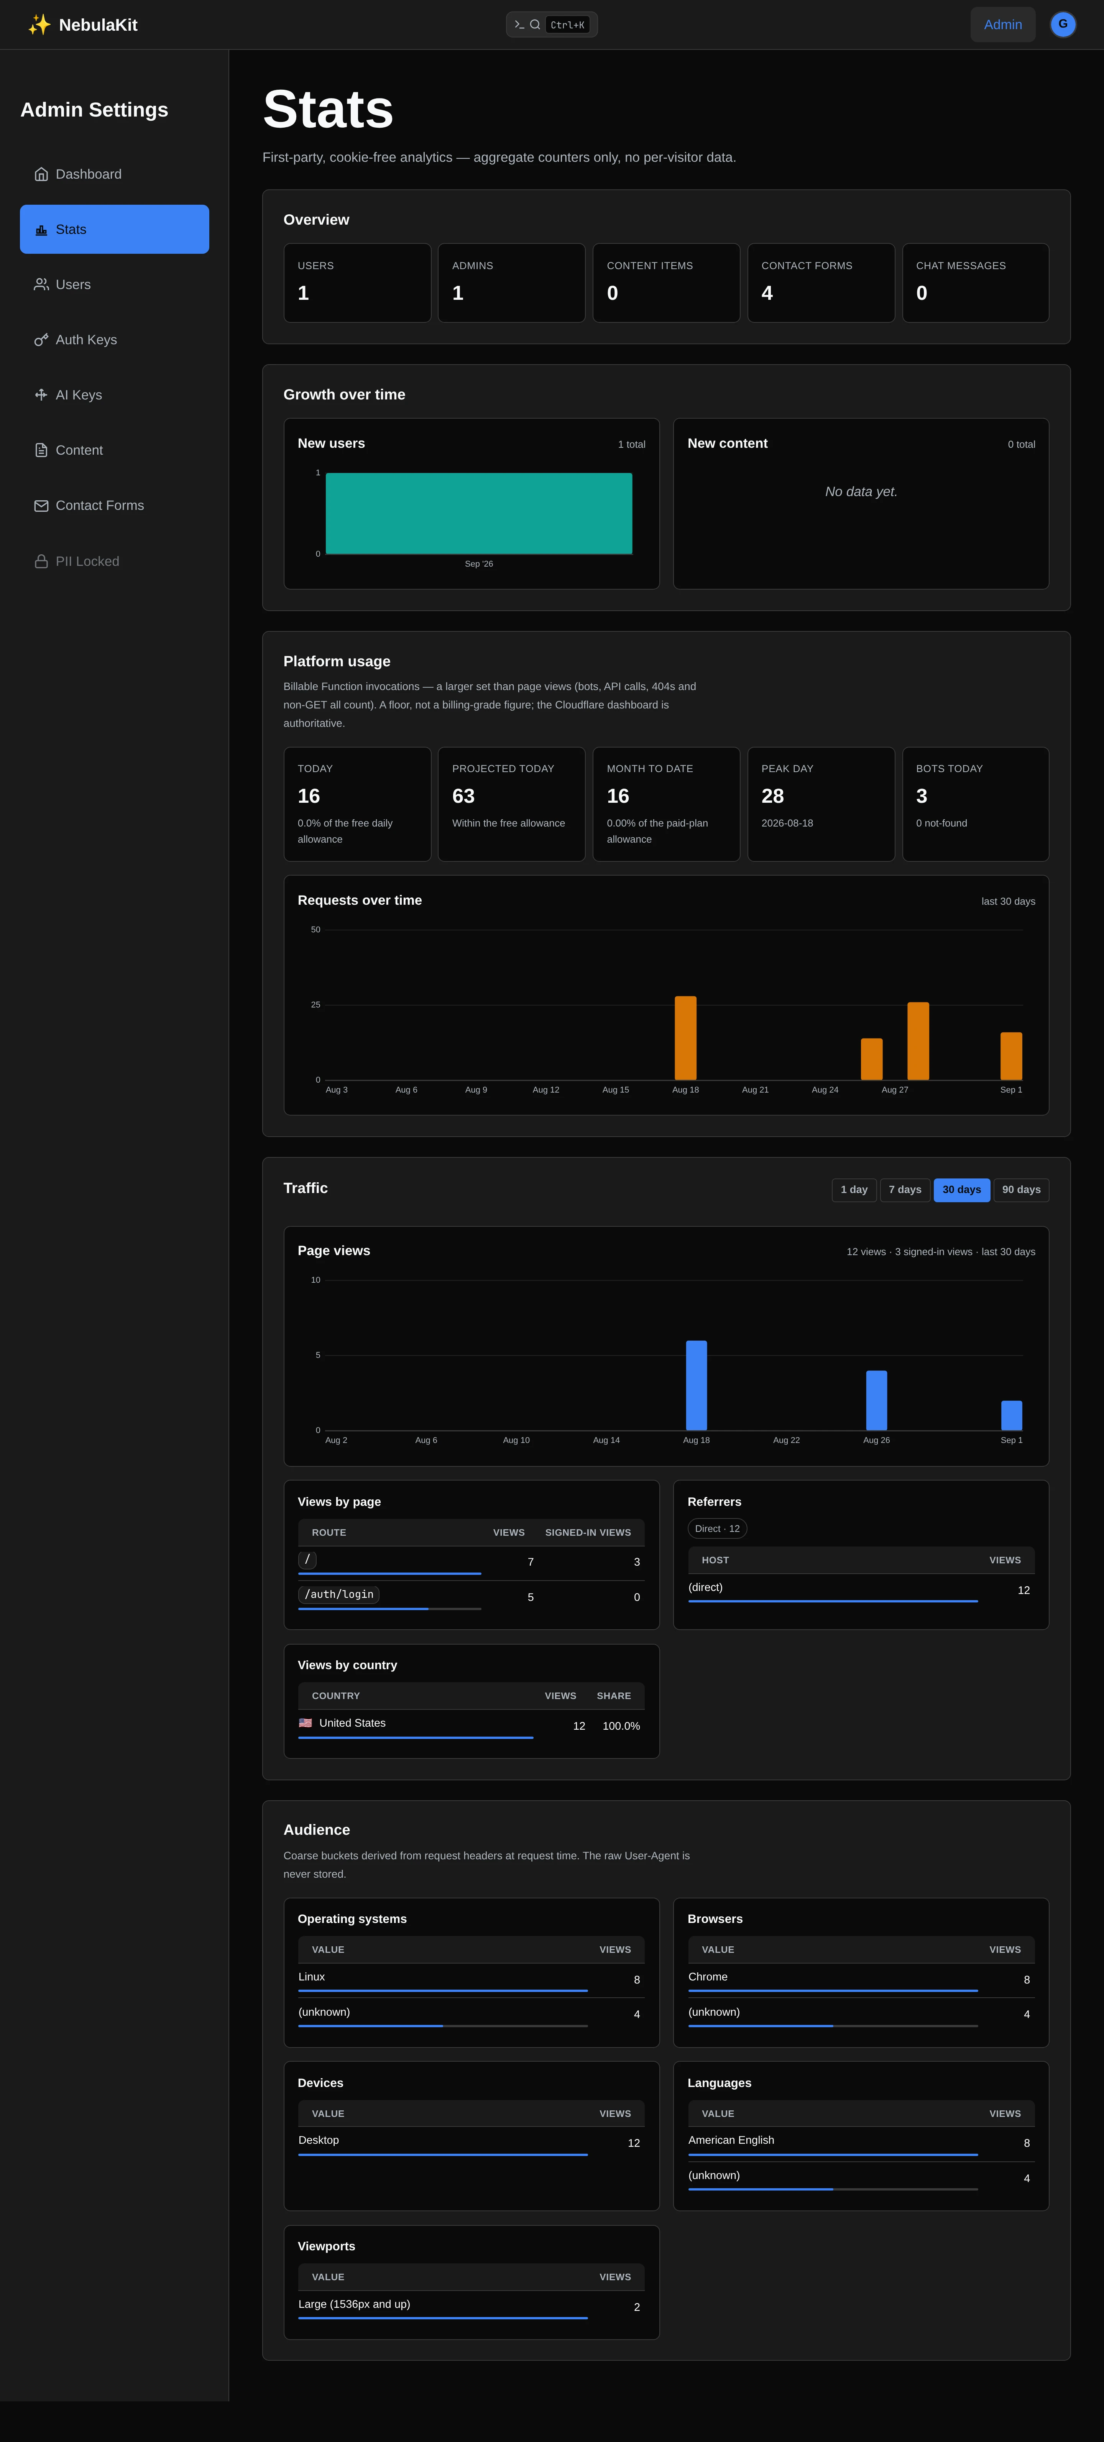Click the Direct · 12 referrer chip
Viewport: 1104px width, 2442px height.
point(717,1528)
